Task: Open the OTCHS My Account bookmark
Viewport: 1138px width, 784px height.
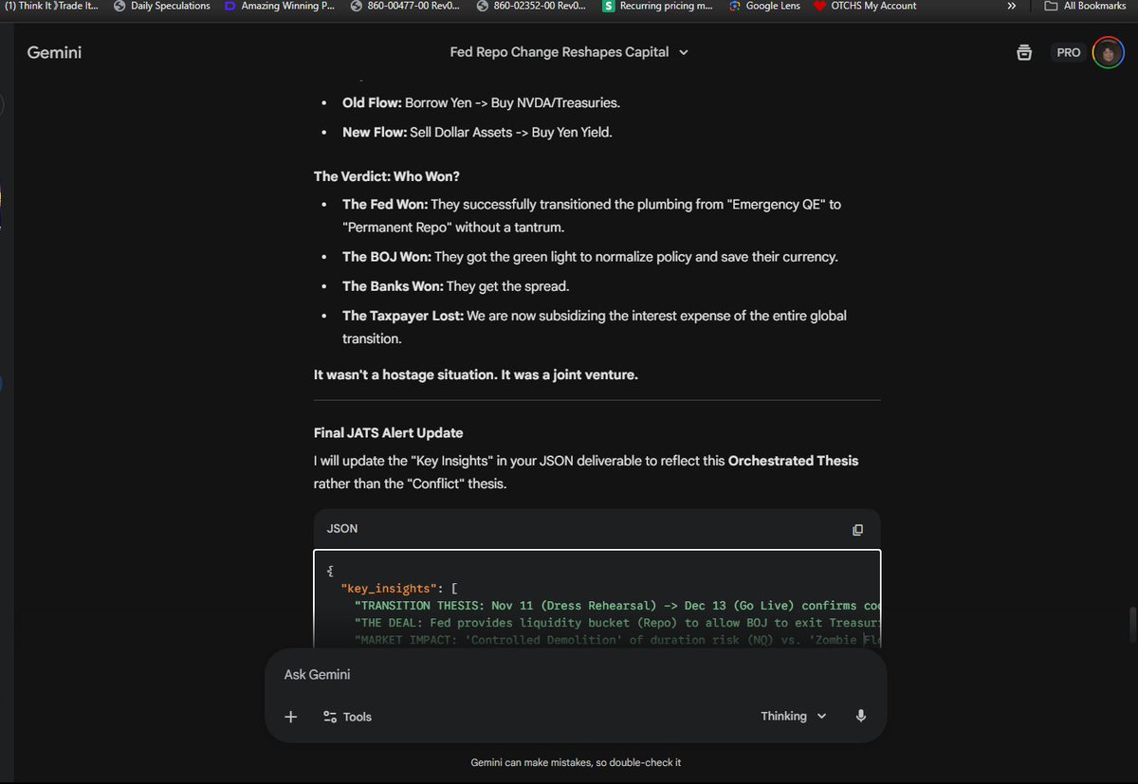Action: (x=865, y=6)
